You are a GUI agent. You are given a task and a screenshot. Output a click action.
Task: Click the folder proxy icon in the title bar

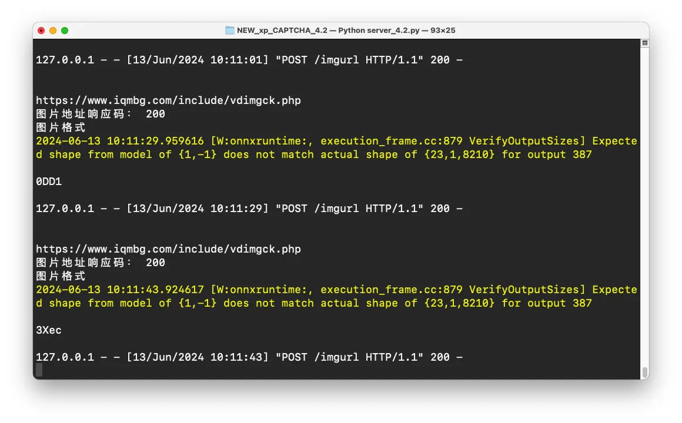tap(230, 31)
